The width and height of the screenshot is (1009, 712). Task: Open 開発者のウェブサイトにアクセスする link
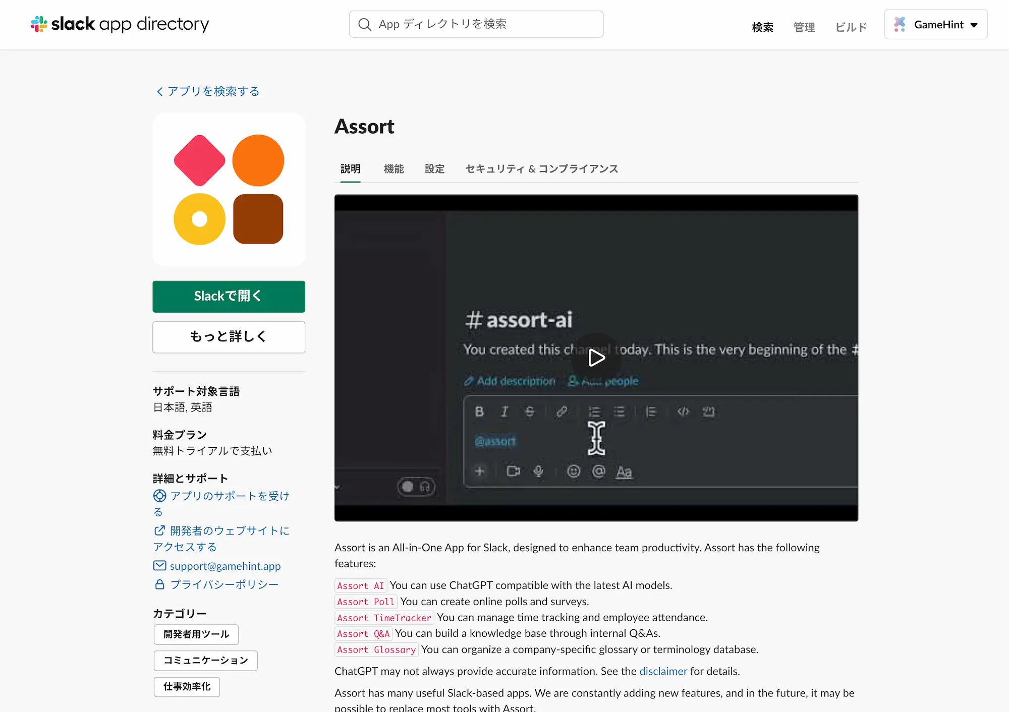click(221, 539)
